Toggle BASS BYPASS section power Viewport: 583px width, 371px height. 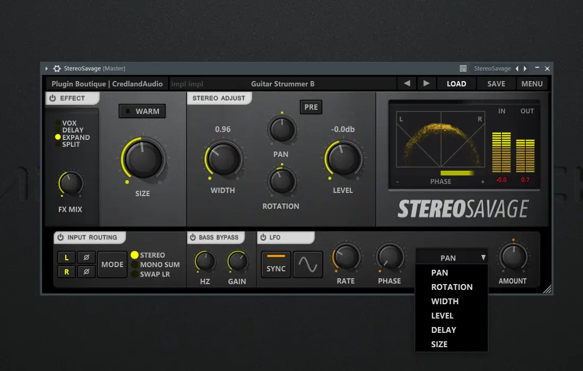[x=192, y=237]
